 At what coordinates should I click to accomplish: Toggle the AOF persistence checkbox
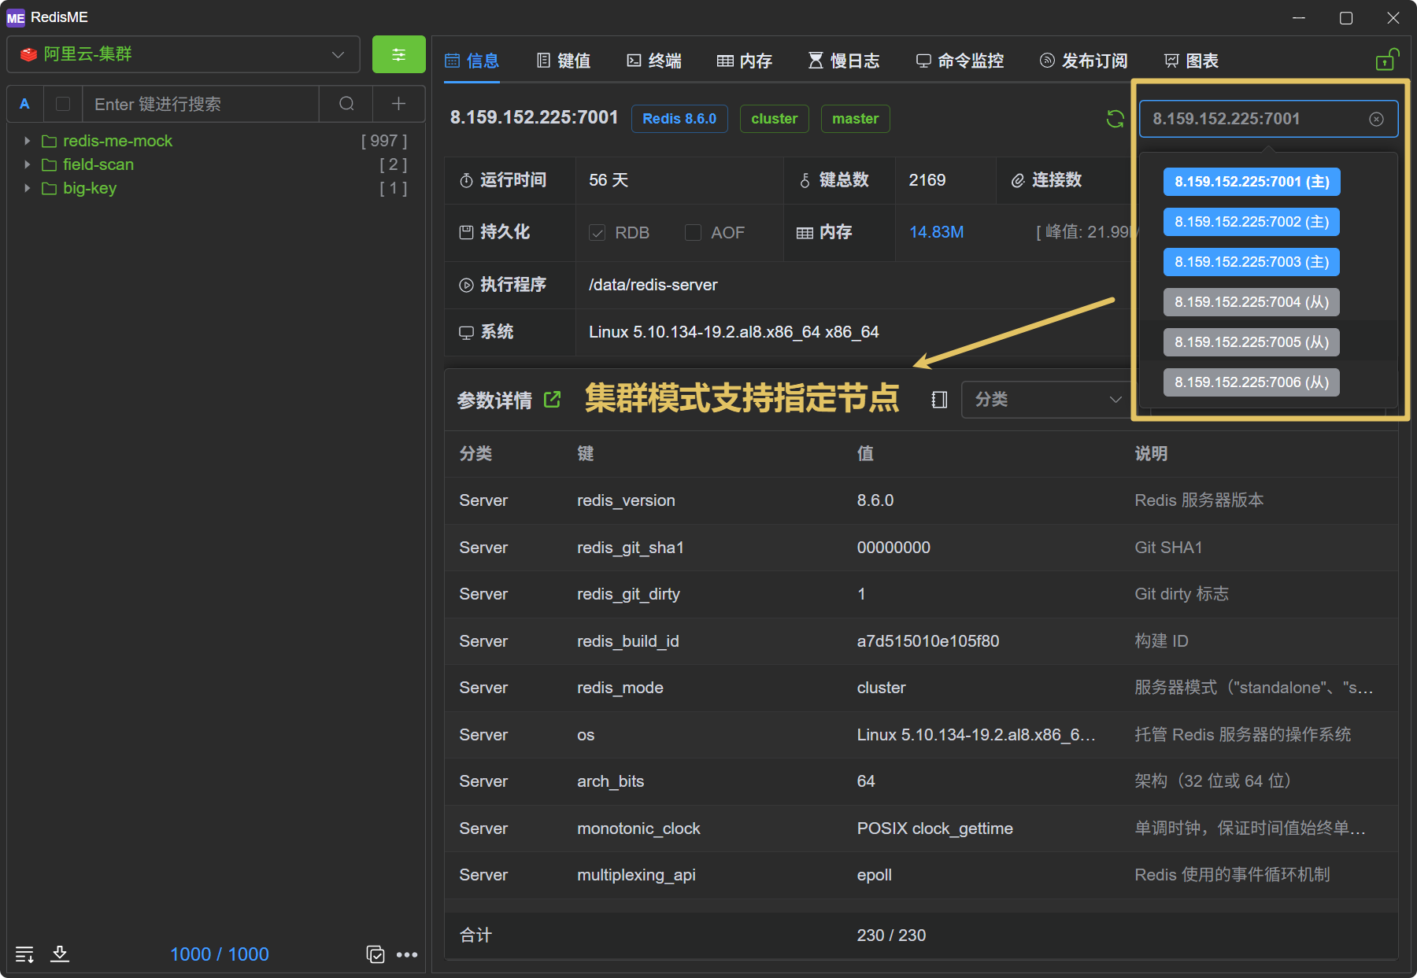pos(694,233)
